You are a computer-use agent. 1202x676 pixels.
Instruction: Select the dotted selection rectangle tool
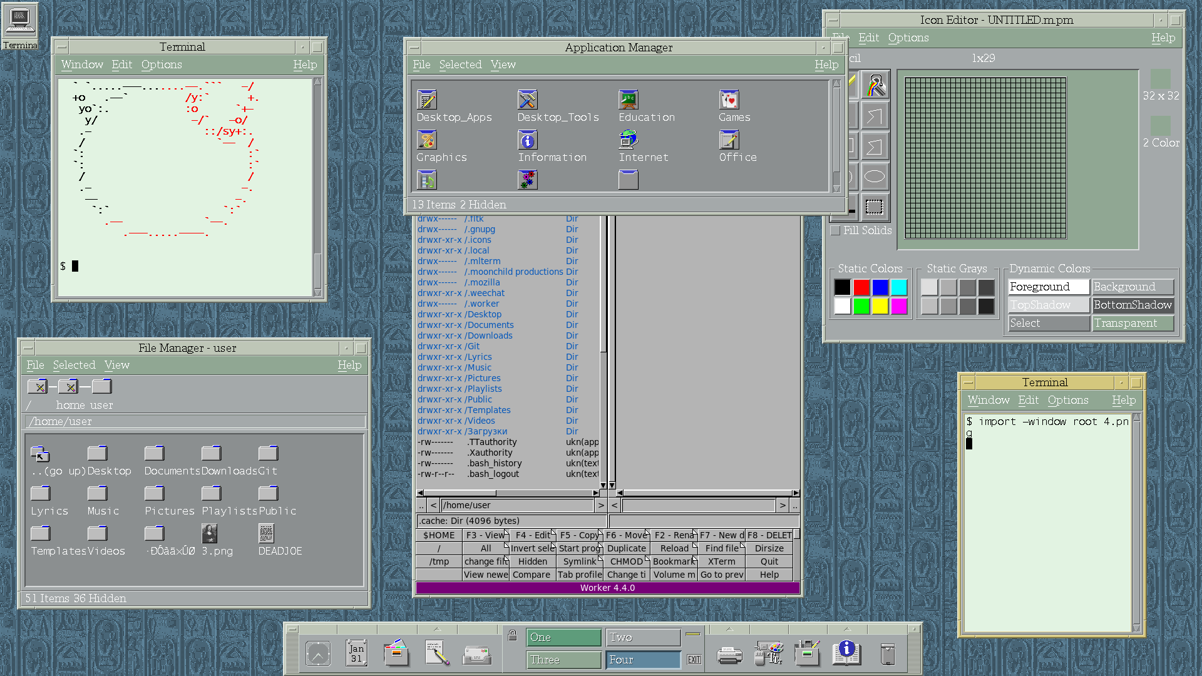tap(875, 207)
